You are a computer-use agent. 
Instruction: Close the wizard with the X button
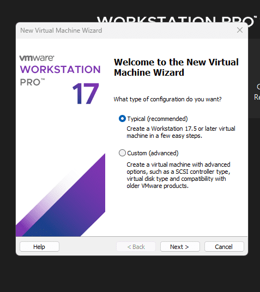pyautogui.click(x=240, y=30)
